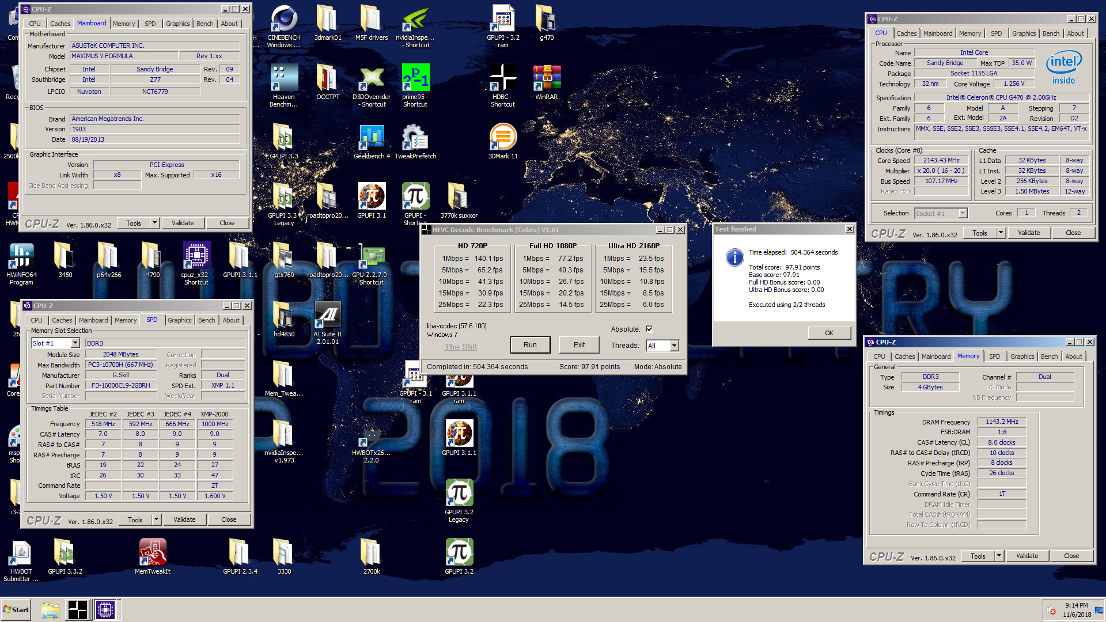Open the 3dmark01 folder icon
The height and width of the screenshot is (622, 1106).
point(328,23)
